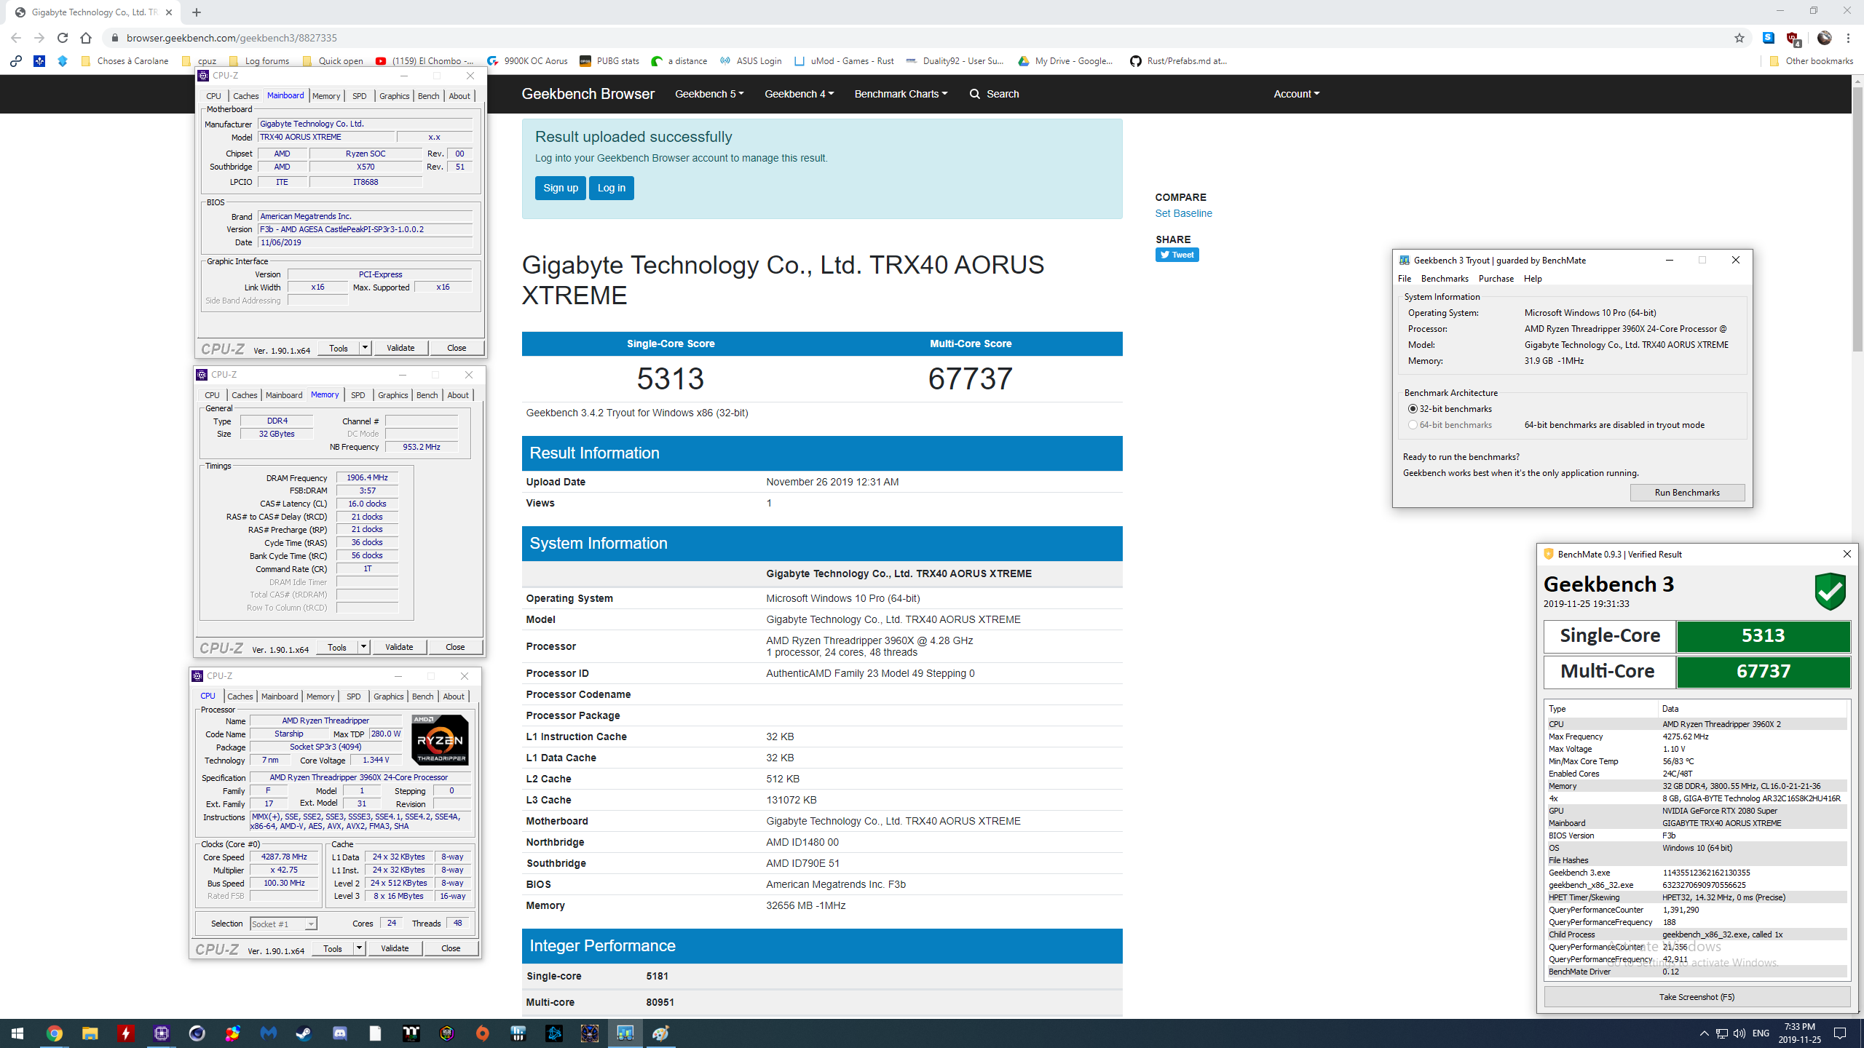This screenshot has height=1048, width=1864.
Task: Open the Paint app from the taskbar
Action: [660, 1033]
